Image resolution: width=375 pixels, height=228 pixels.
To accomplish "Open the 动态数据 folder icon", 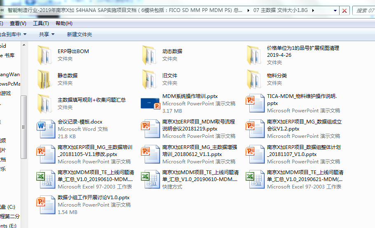I will coord(148,55).
